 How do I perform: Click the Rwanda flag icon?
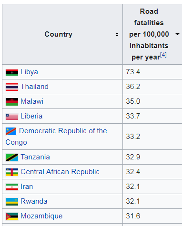[x=12, y=202]
